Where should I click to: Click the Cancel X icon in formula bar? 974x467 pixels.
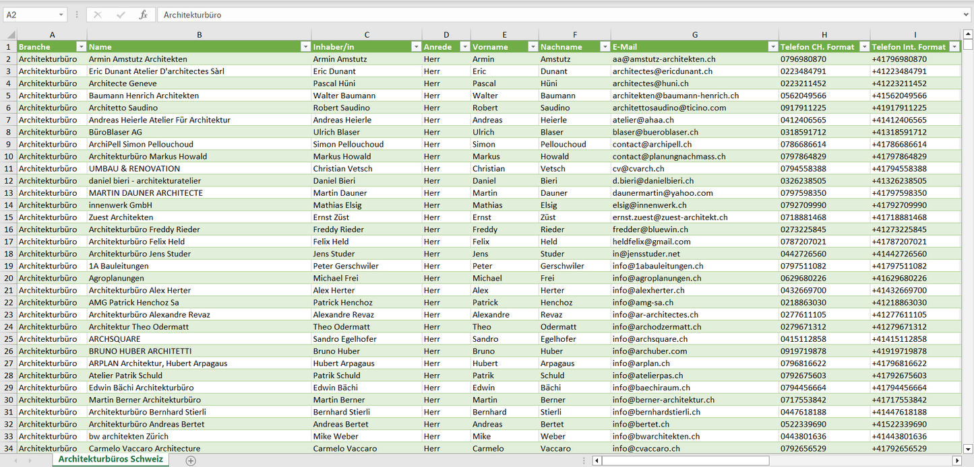pos(98,15)
